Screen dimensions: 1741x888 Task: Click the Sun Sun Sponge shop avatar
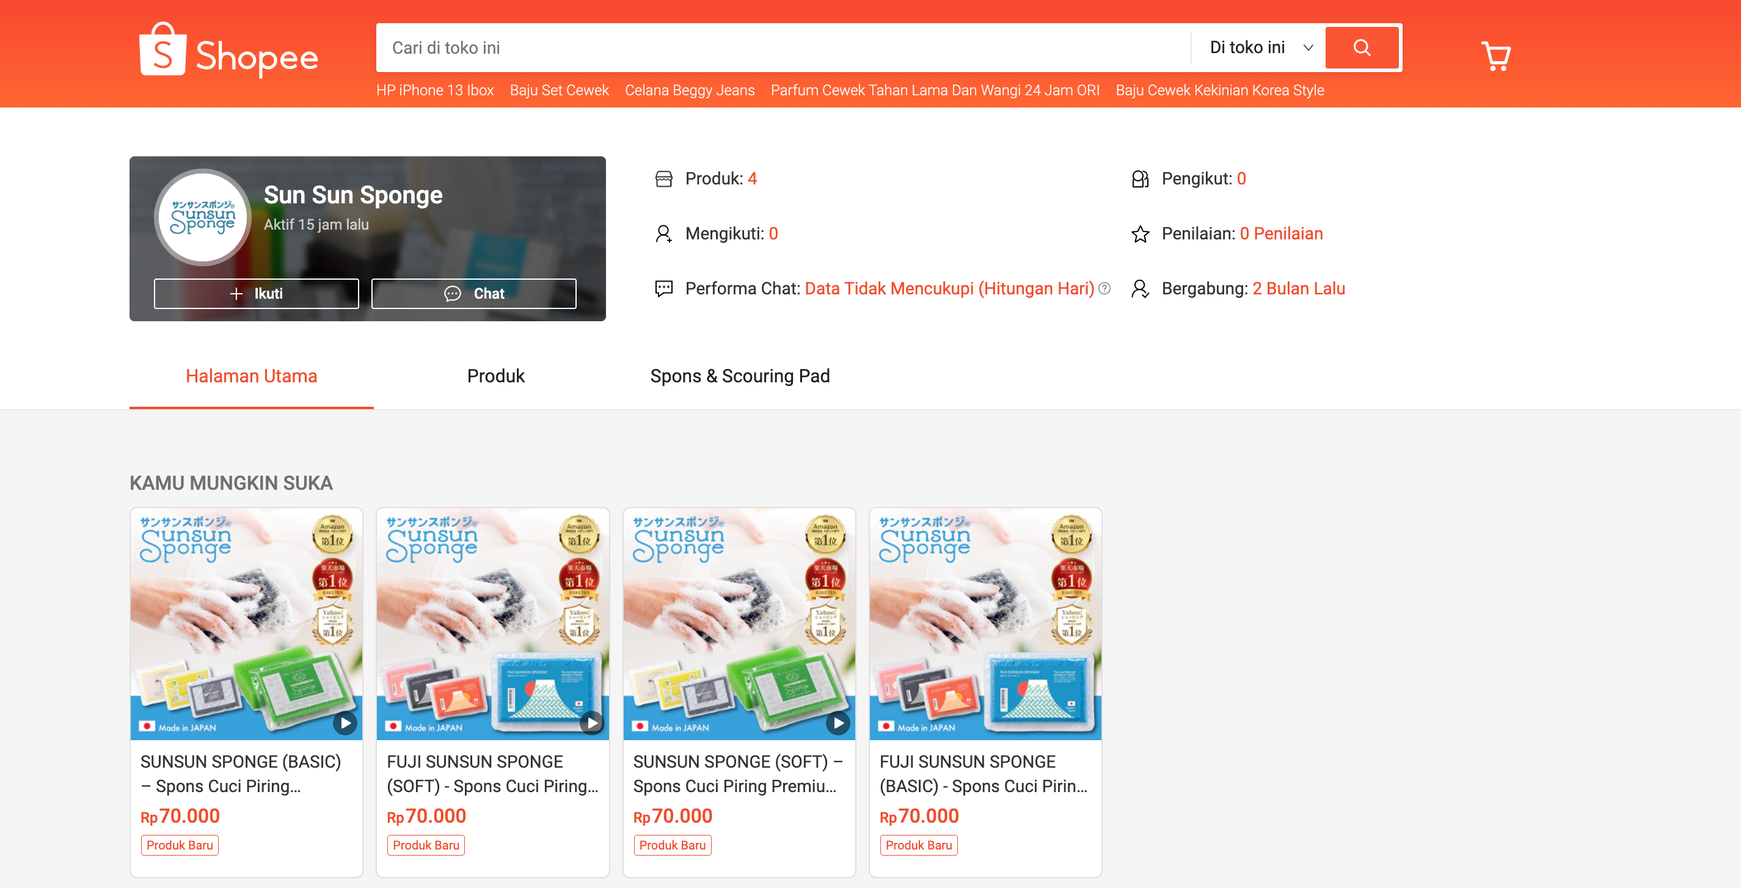tap(203, 217)
